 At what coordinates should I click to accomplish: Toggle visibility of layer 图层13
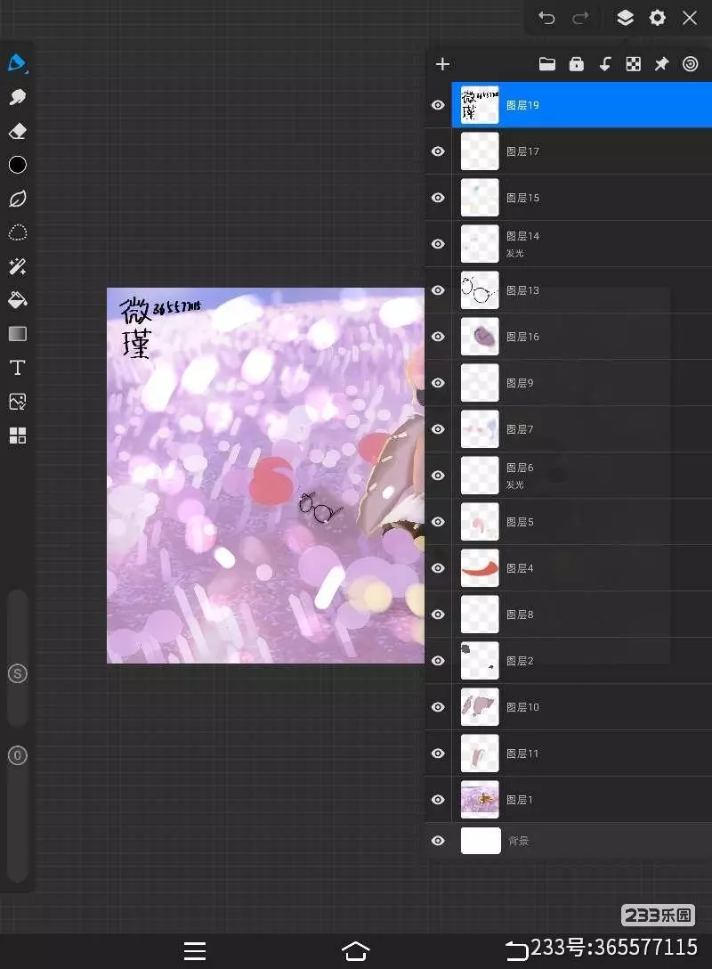[438, 290]
